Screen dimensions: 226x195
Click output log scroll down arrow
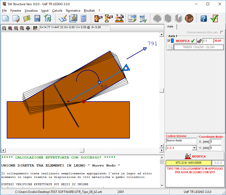click(162, 185)
